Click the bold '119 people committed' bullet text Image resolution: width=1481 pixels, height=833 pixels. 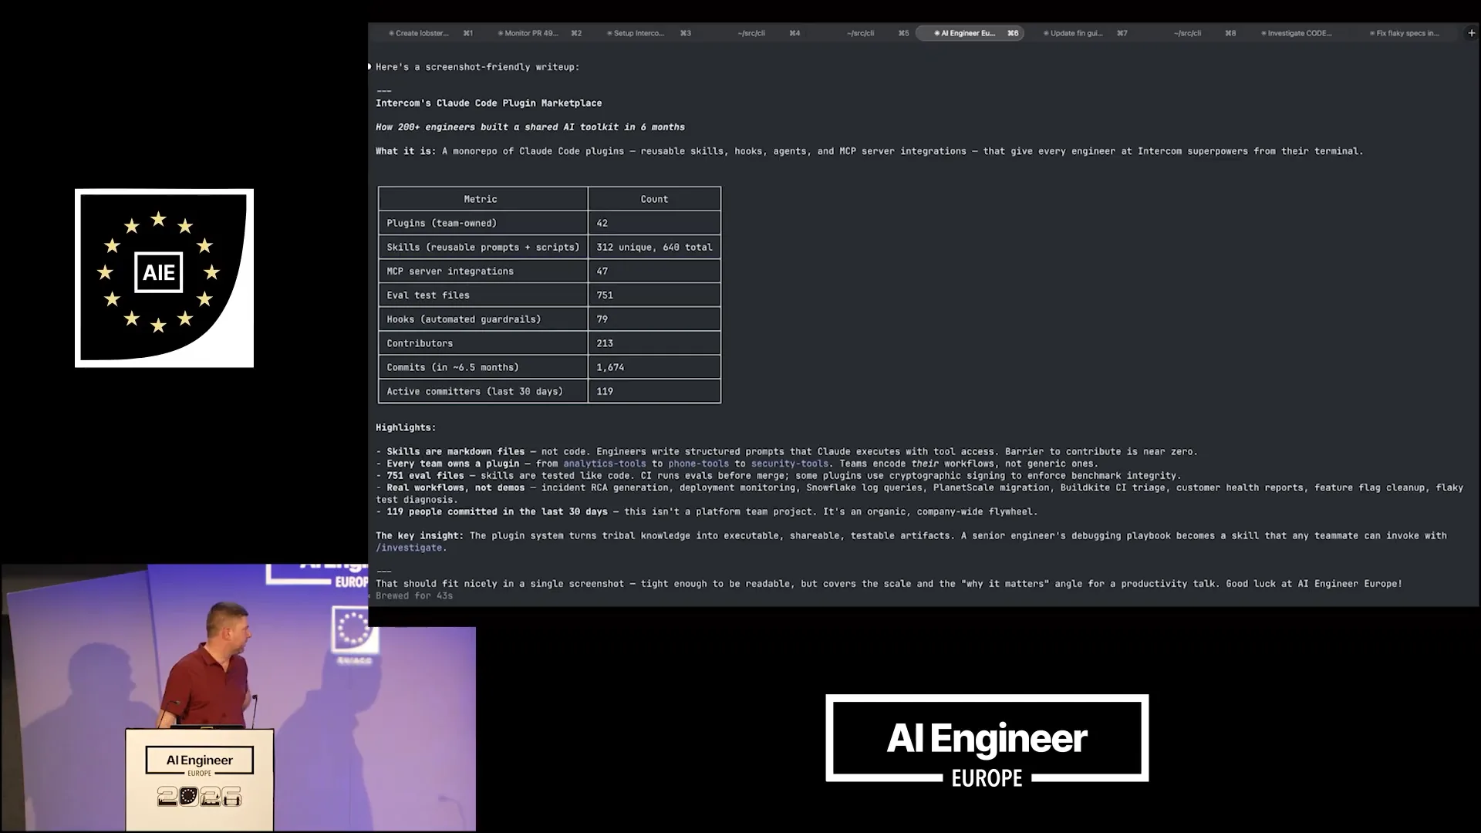click(497, 511)
